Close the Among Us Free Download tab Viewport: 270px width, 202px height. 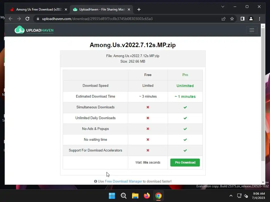coord(66,9)
